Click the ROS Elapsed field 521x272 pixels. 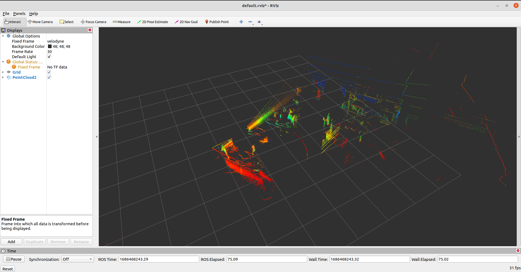(267, 259)
